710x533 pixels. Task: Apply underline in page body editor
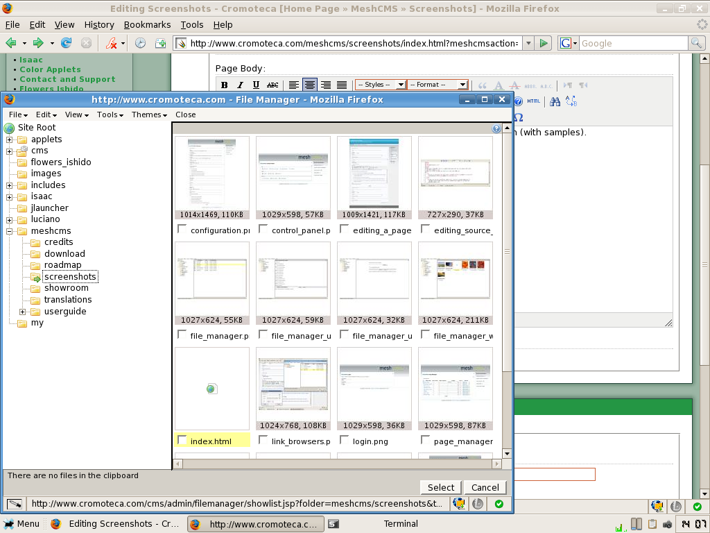point(256,85)
